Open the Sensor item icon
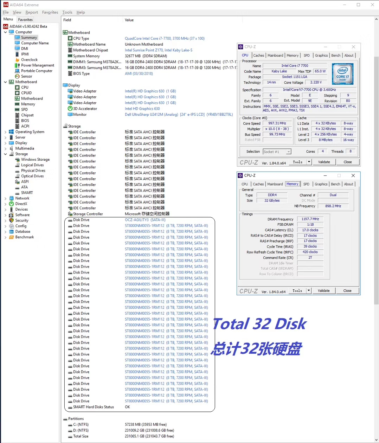The width and height of the screenshot is (379, 443). point(17,76)
